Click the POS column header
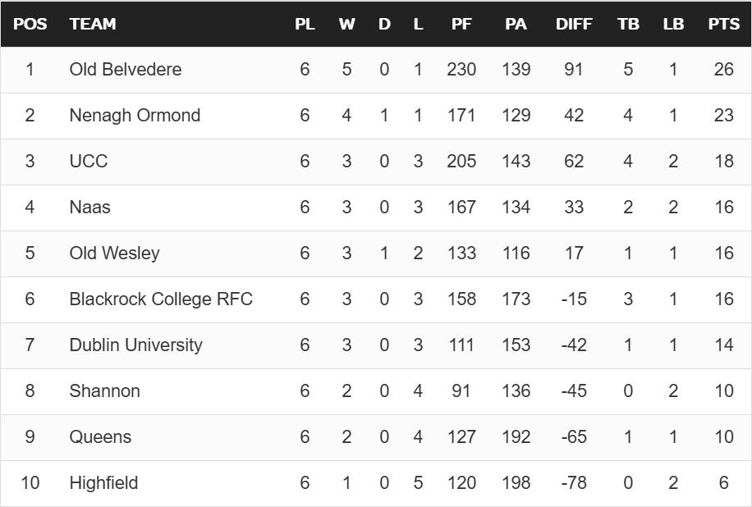Viewport: 752px width, 507px height. pyautogui.click(x=30, y=24)
